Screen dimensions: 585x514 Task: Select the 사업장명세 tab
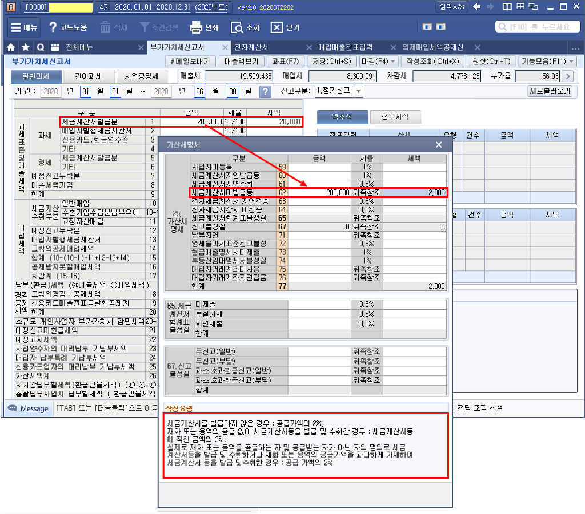pos(142,76)
